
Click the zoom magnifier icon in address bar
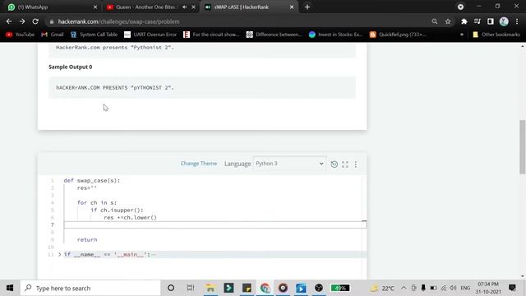435,21
